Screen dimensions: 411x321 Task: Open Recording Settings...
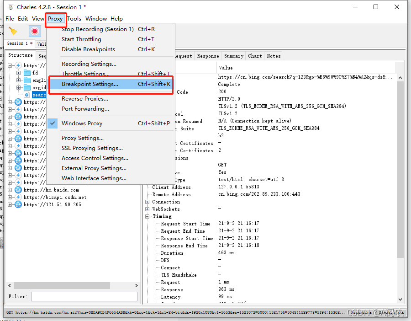(x=111, y=64)
